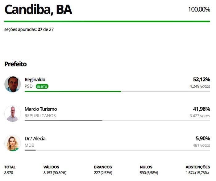The width and height of the screenshot is (216, 181).
Task: Open the Marcio Turismo candidate name
Action: 41,109
